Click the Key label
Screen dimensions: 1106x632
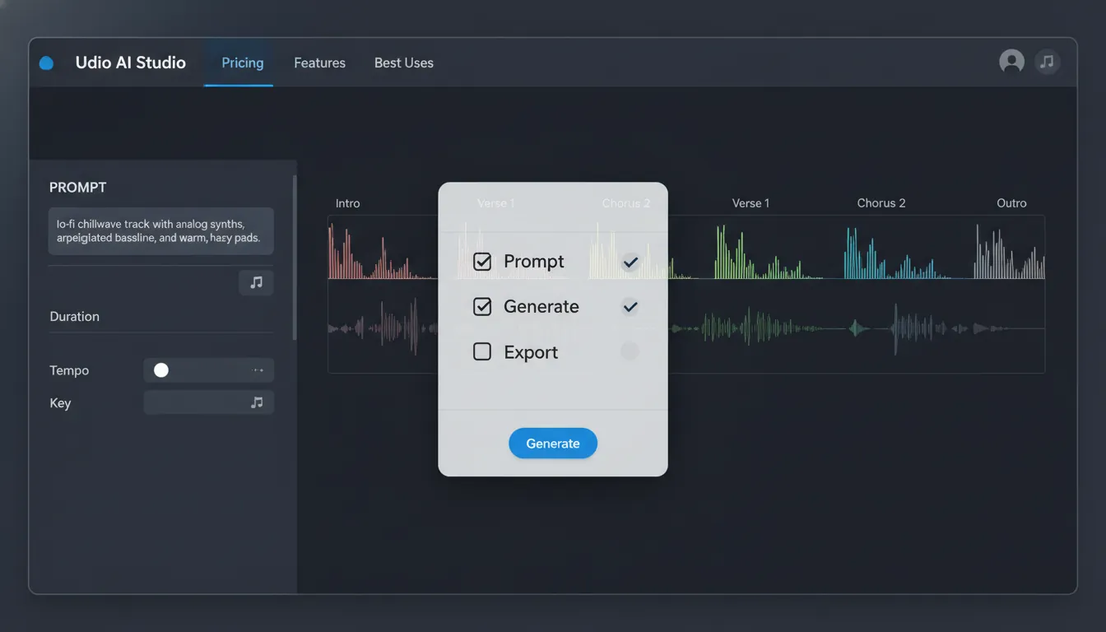click(x=60, y=403)
